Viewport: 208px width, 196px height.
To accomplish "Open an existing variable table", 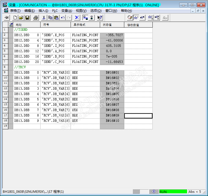I will (21, 18).
